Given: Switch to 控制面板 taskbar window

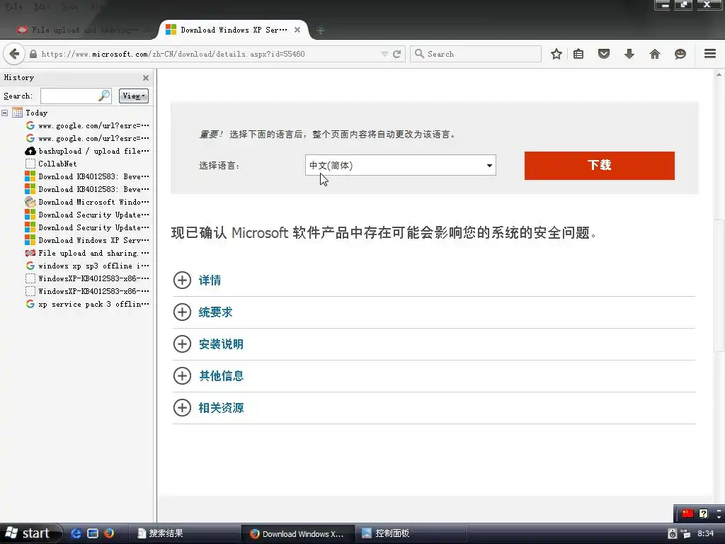Looking at the screenshot, I should (411, 533).
